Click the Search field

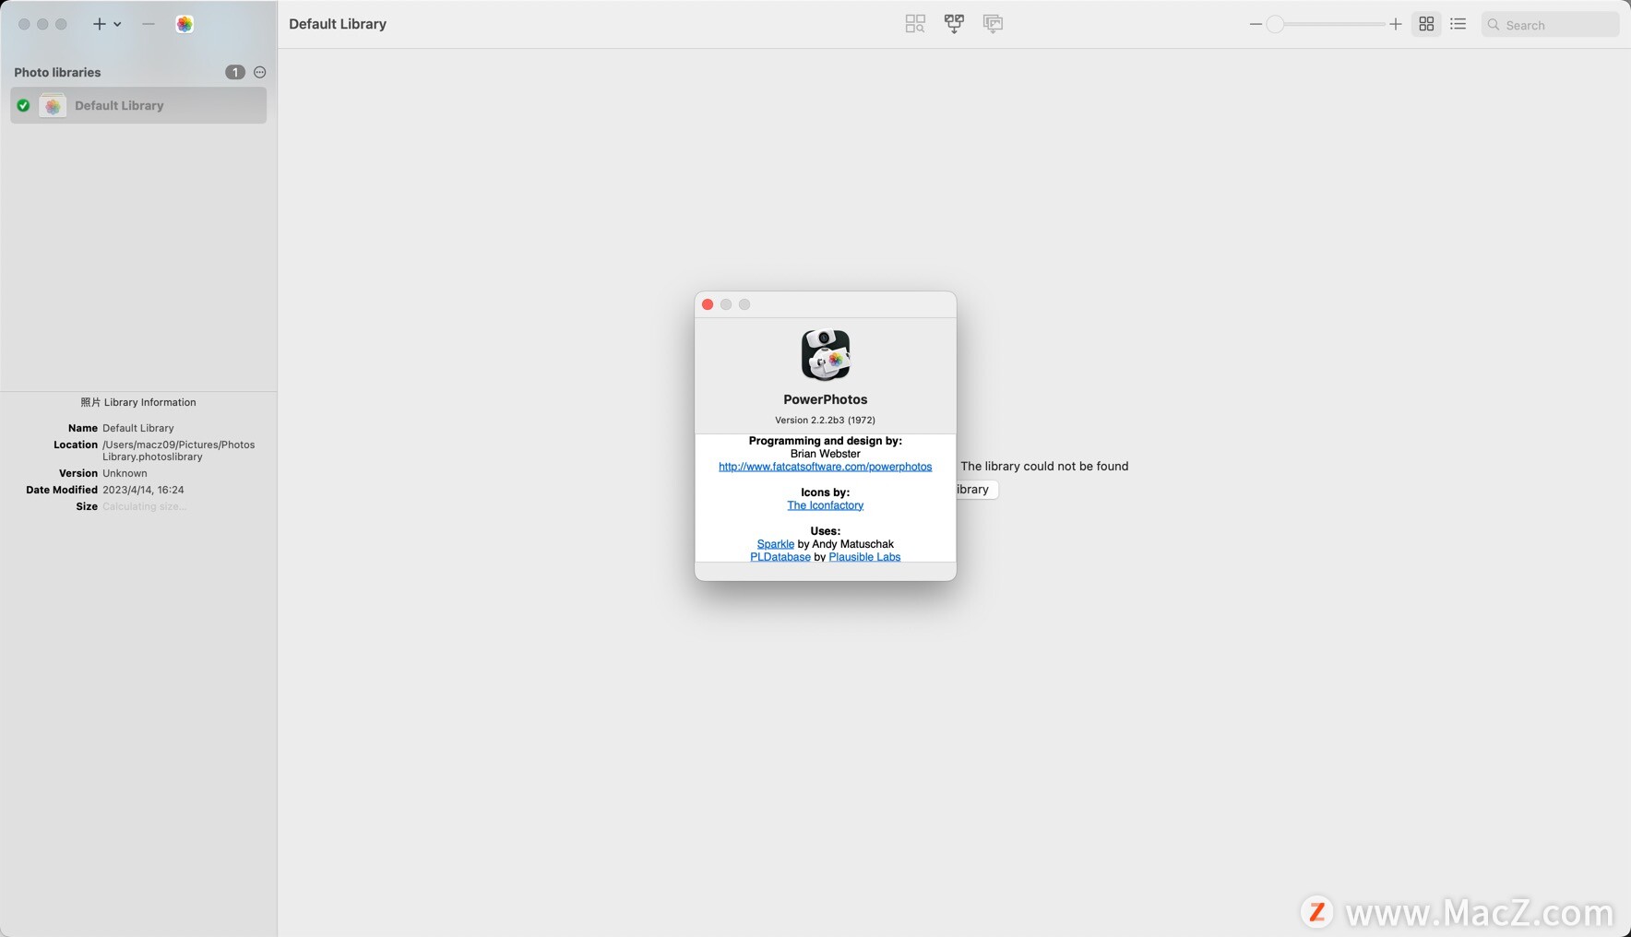(x=1551, y=25)
